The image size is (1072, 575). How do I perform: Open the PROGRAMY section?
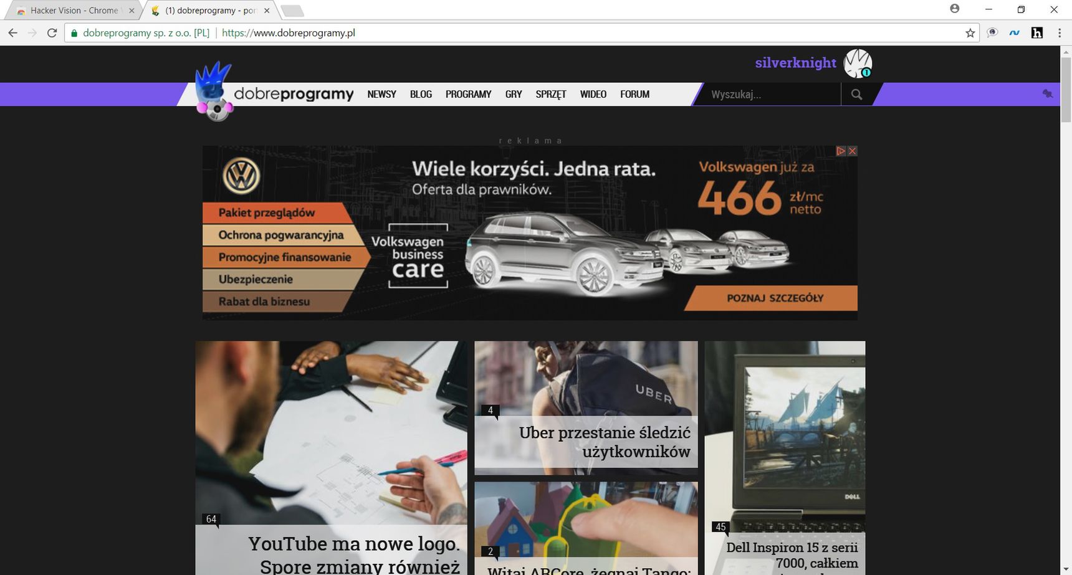(x=468, y=94)
